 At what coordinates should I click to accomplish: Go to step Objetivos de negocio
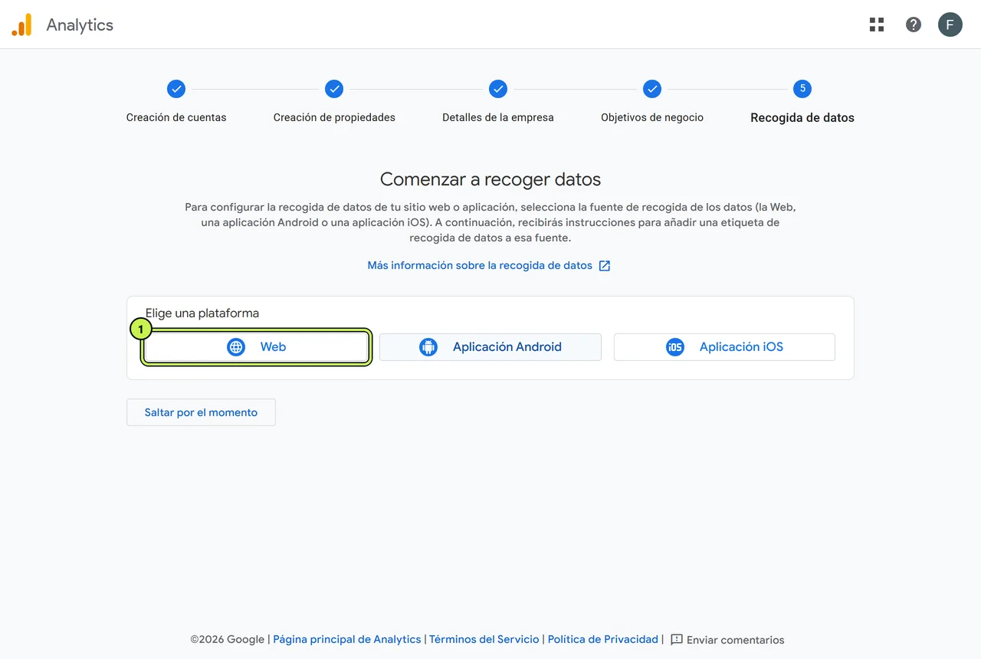[652, 102]
